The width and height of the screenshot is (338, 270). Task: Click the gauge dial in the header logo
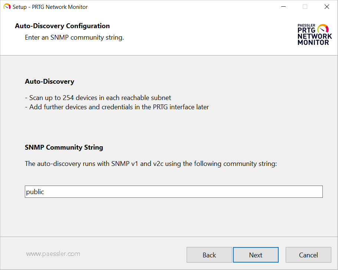click(323, 29)
